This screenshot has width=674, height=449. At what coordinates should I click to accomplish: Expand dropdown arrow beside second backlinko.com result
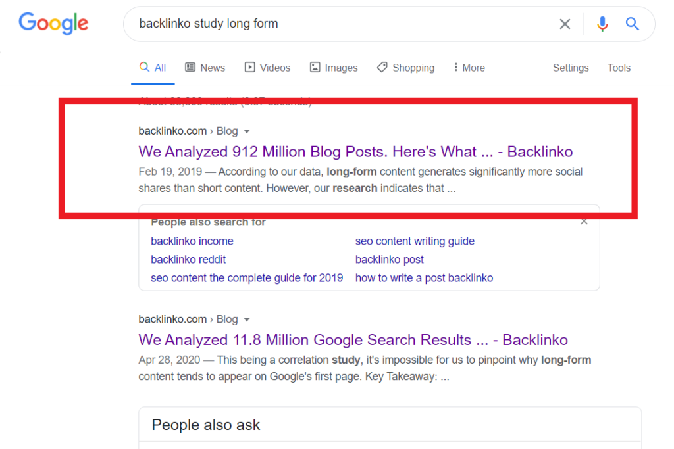tap(247, 319)
